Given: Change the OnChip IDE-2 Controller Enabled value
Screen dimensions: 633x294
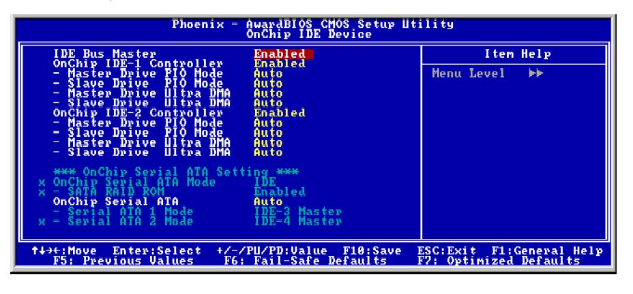Looking at the screenshot, I should tap(280, 113).
